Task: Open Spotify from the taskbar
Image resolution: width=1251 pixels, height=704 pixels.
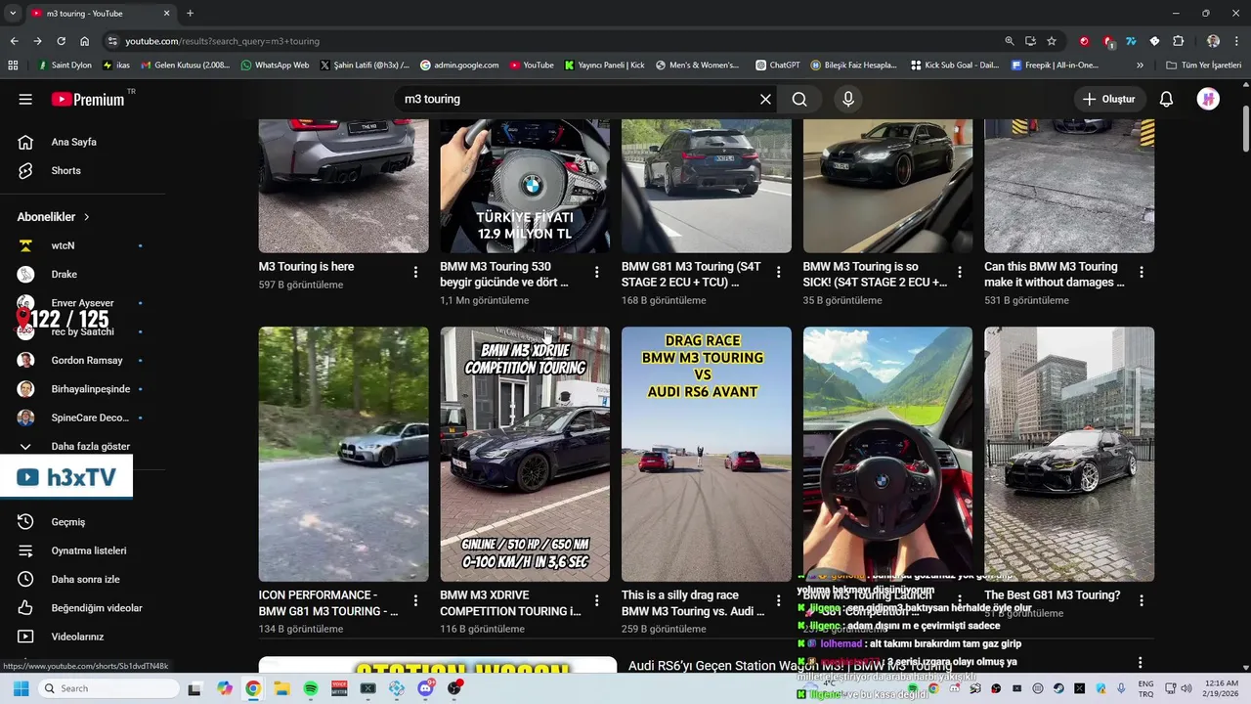Action: tap(311, 688)
